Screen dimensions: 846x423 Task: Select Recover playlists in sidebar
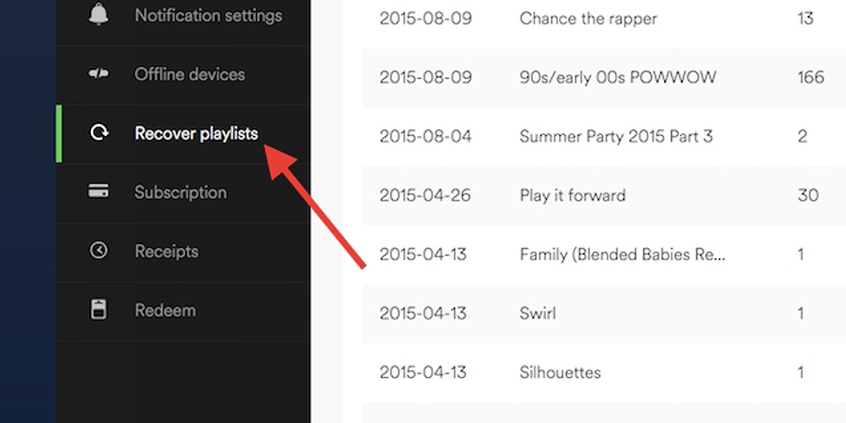(196, 133)
